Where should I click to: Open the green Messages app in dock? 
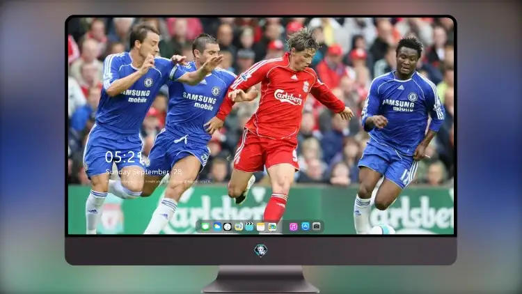[205, 226]
